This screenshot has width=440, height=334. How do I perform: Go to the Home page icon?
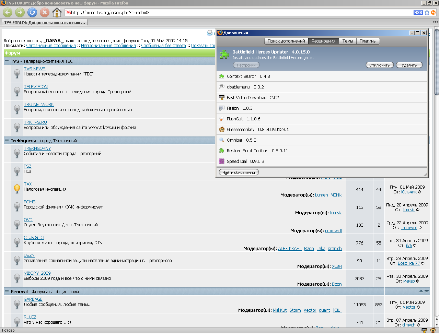click(x=57, y=13)
